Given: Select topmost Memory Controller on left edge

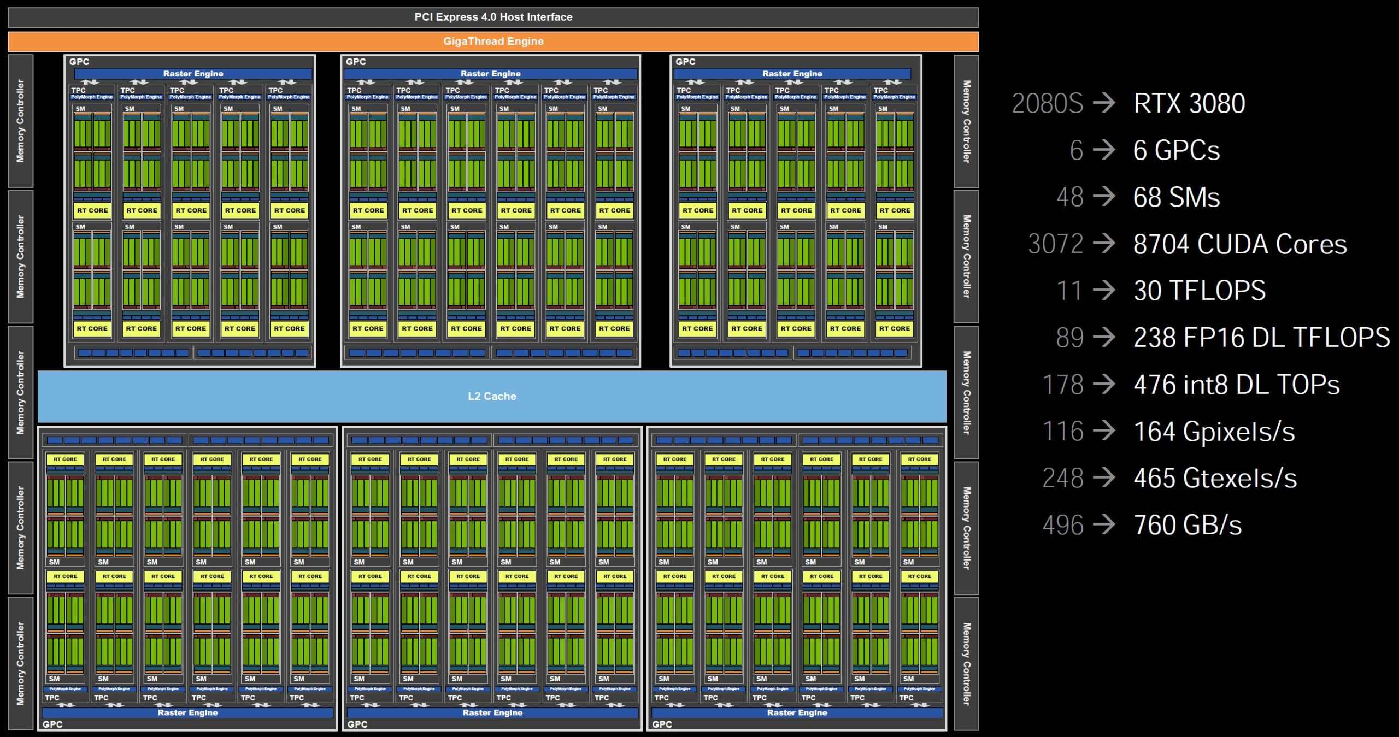Looking at the screenshot, I should point(20,121).
